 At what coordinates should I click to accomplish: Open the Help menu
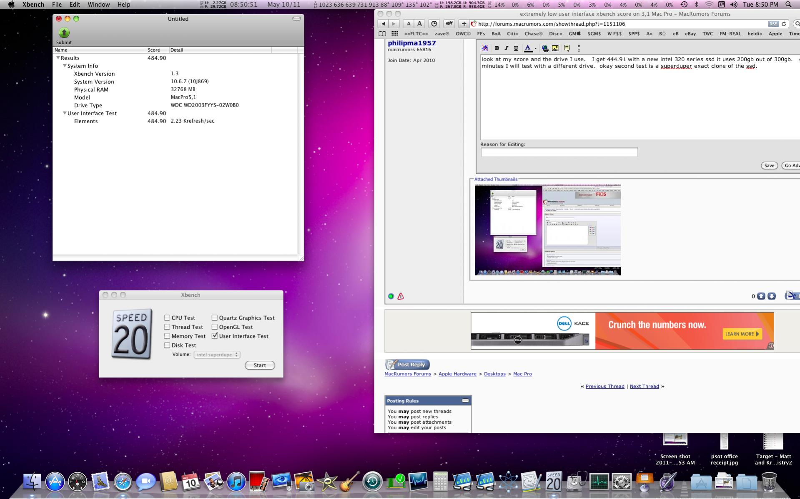[x=123, y=5]
